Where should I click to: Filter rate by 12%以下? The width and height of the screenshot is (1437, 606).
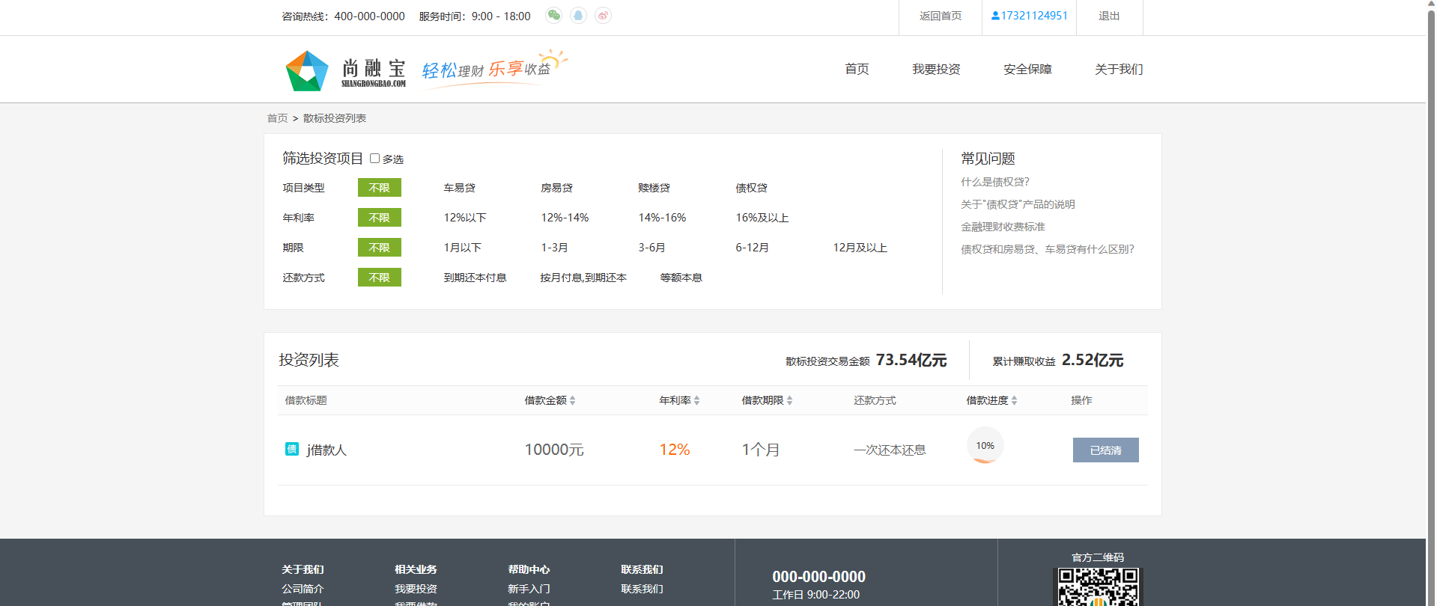click(x=465, y=218)
